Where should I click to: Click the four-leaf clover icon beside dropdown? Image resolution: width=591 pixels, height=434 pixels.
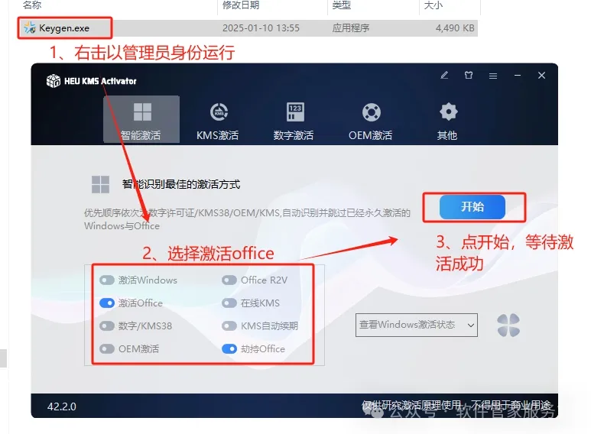click(508, 325)
